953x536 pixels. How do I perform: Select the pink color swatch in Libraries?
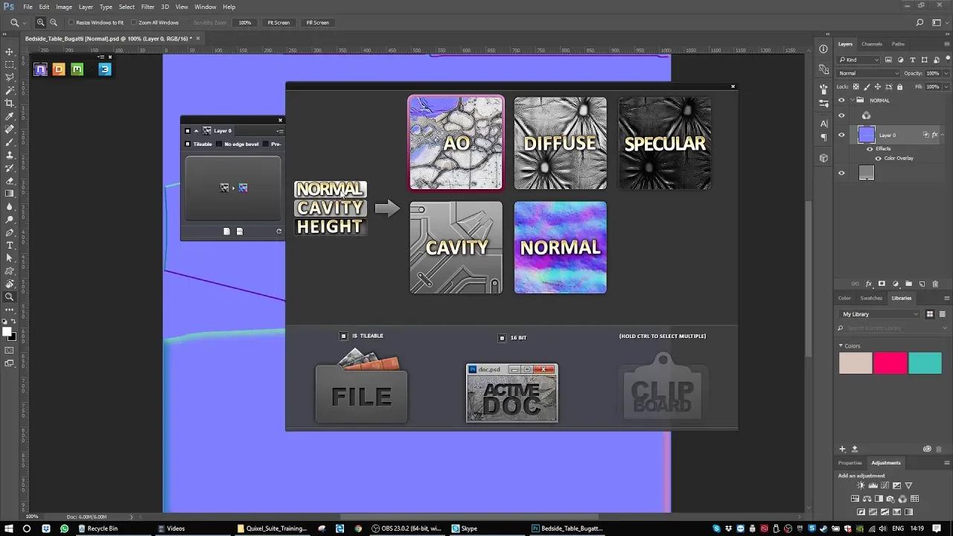pos(890,363)
